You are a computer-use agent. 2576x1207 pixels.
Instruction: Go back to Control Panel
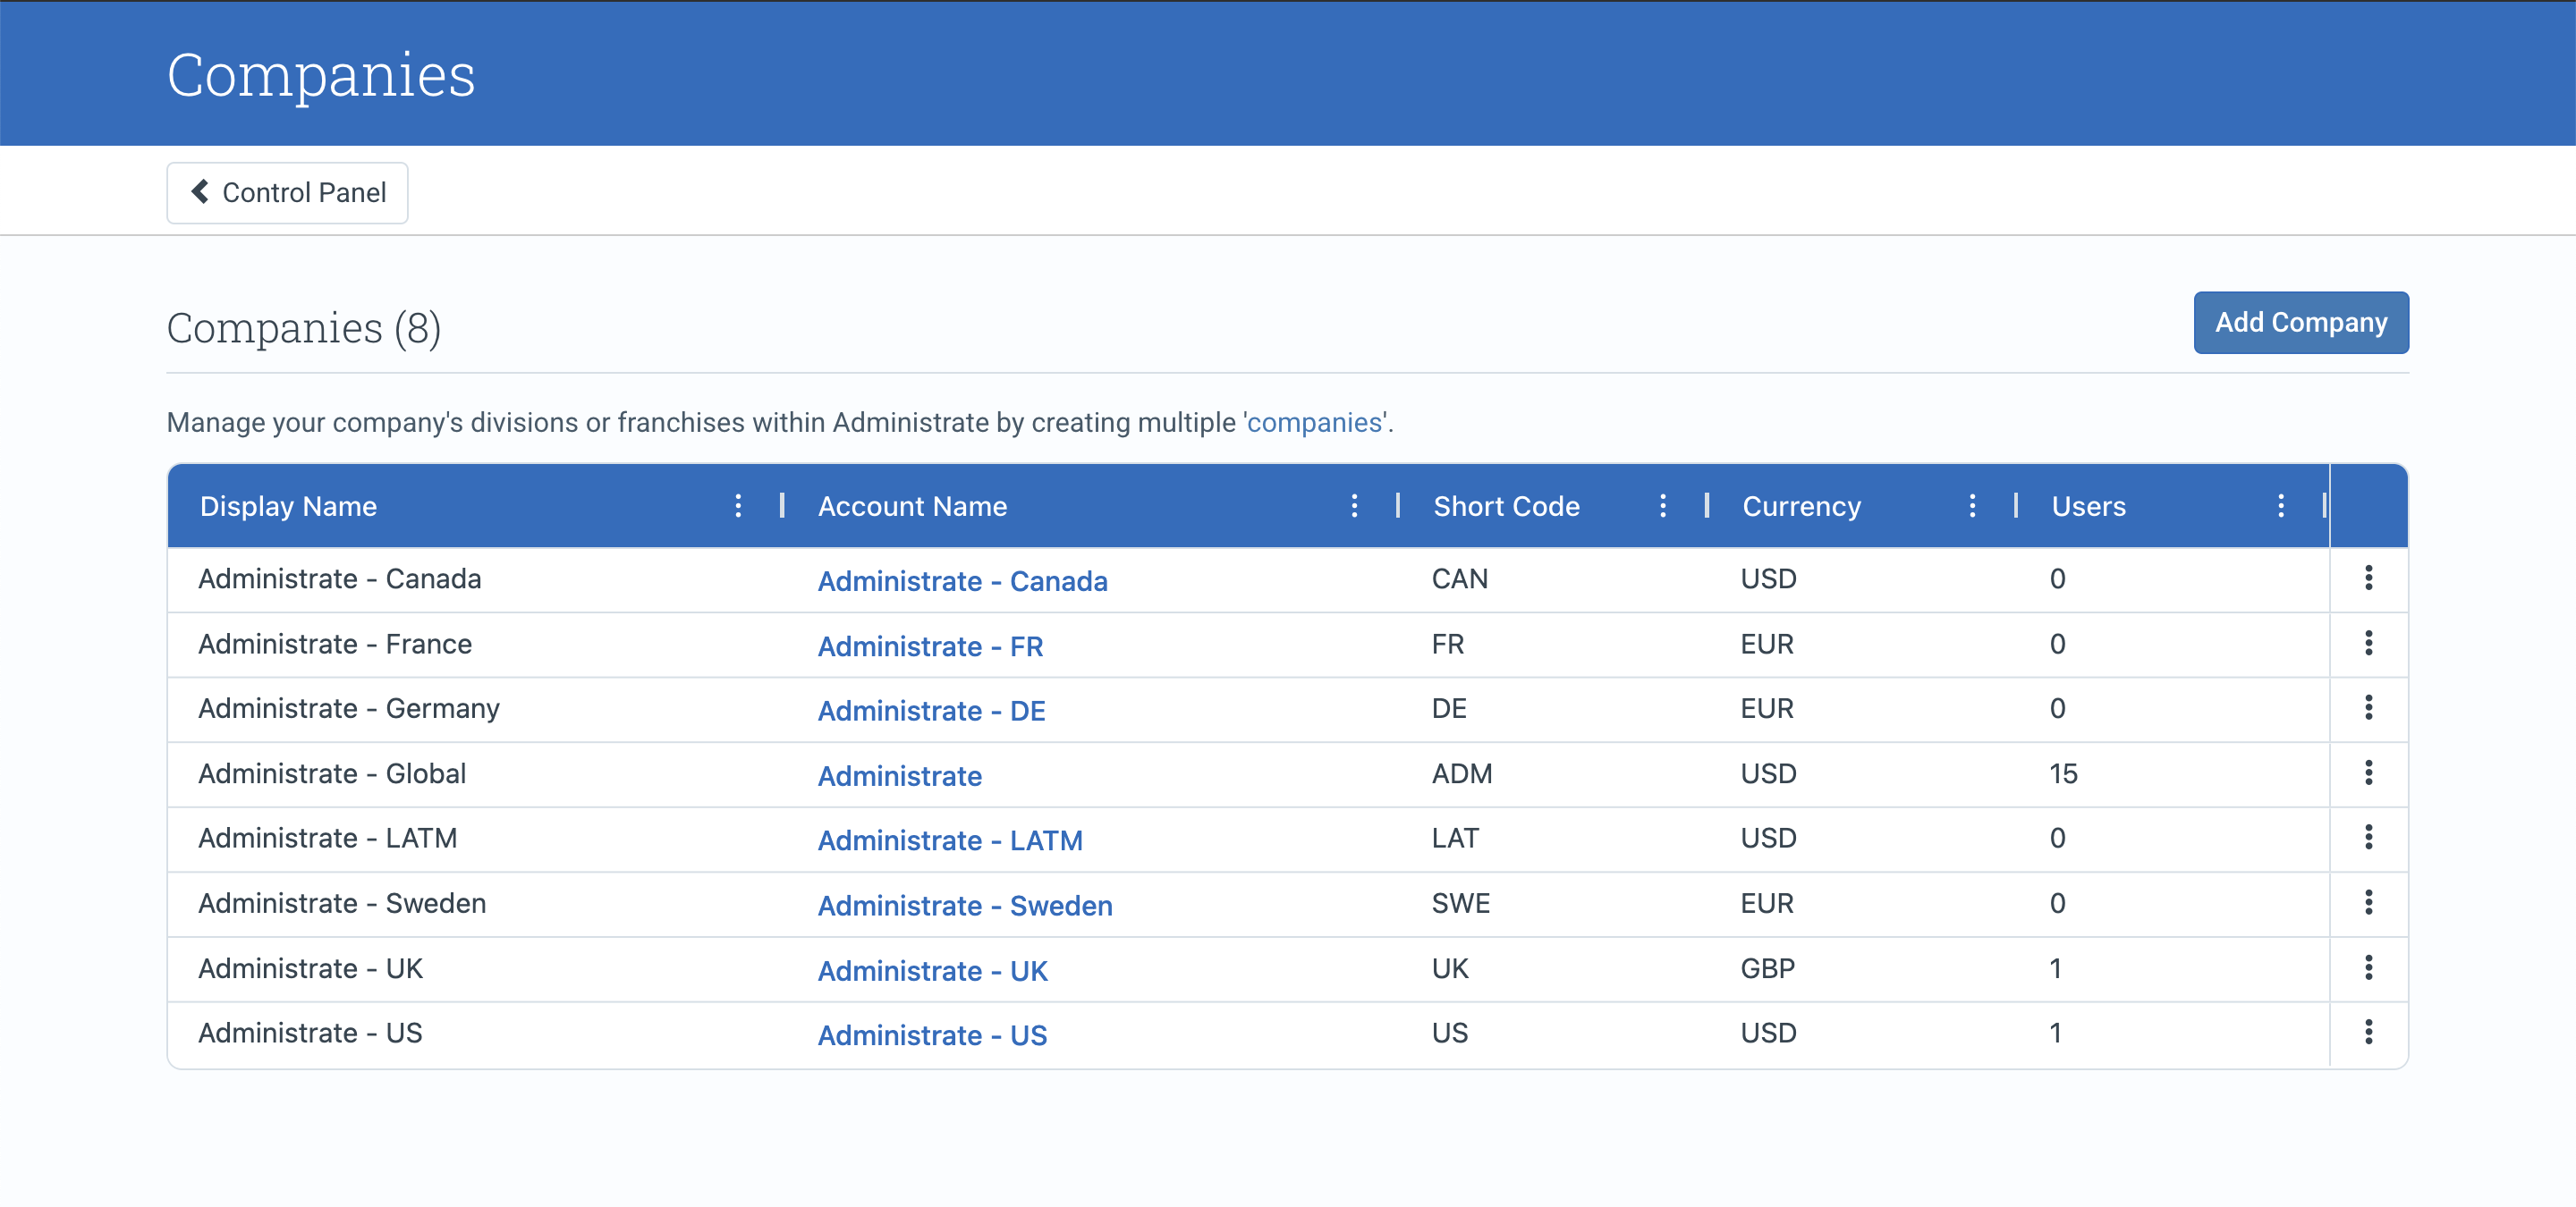[287, 193]
